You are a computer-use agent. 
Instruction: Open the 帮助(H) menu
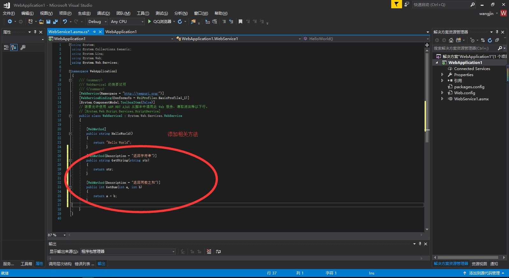[x=221, y=13]
